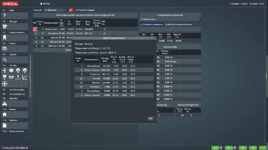Open the Notizen notepad icon
268x150 pixels.
point(4,125)
